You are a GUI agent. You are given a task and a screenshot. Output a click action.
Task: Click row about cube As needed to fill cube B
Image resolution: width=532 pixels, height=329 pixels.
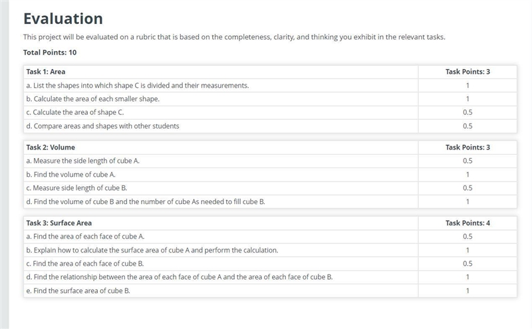(270, 201)
